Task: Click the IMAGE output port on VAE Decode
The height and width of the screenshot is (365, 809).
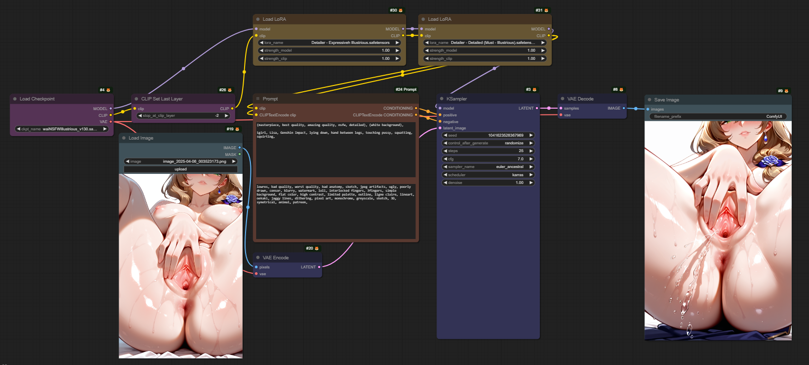Action: (x=623, y=108)
